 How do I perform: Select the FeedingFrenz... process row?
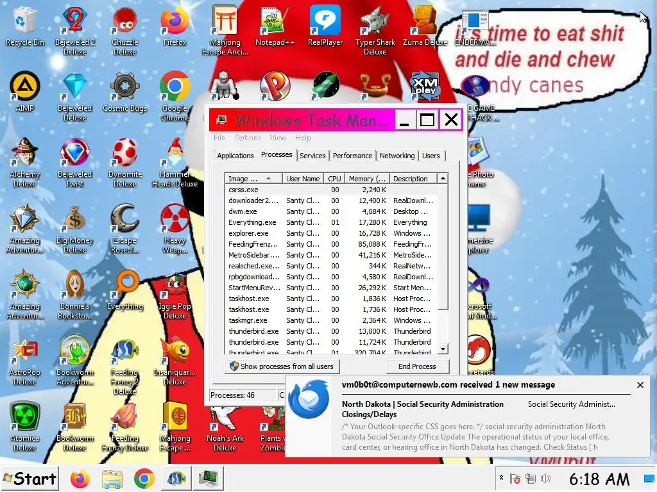(331, 244)
